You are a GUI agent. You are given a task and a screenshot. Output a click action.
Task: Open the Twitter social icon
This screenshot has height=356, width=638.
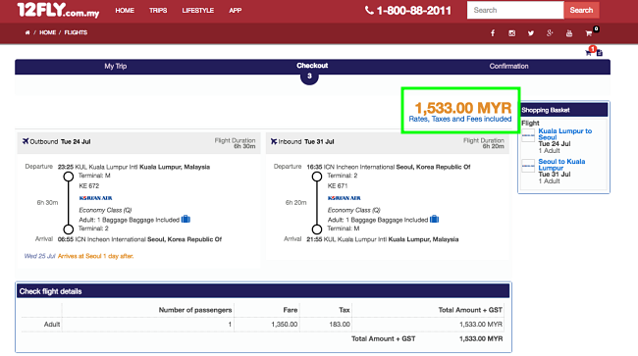(531, 33)
